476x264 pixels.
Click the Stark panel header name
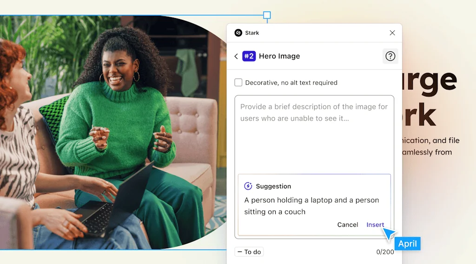252,33
